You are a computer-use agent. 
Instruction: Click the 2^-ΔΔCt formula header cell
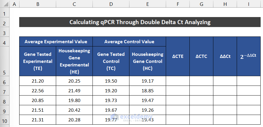[248, 56]
